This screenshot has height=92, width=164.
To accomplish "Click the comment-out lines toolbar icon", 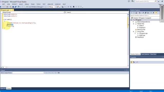I will (x=68, y=7).
